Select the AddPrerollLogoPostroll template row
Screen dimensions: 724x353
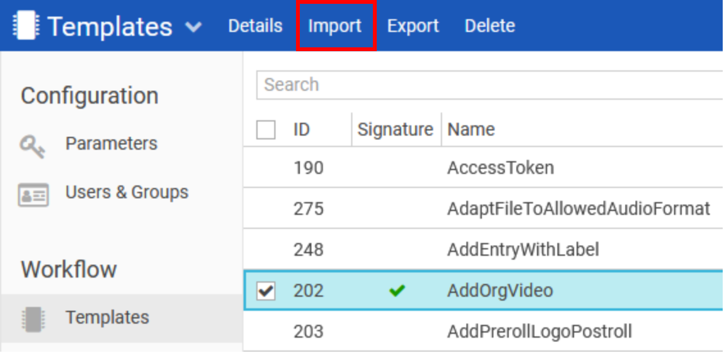click(539, 332)
